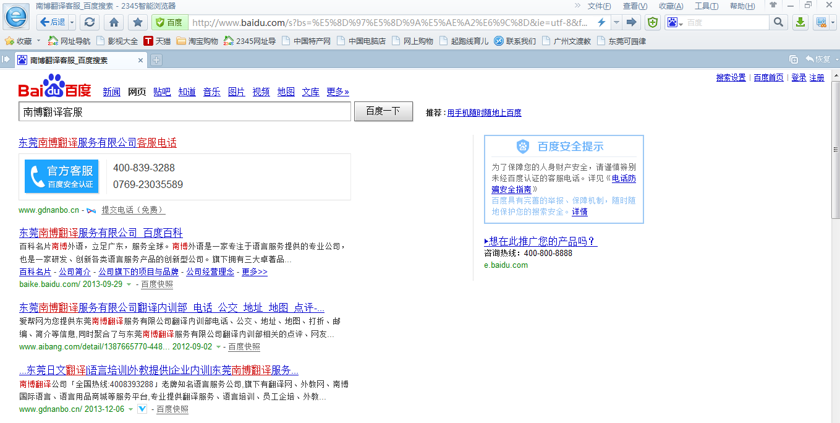Image resolution: width=840 pixels, height=423 pixels.
Task: Open the 网址导航 bookmark
Action: click(x=69, y=41)
